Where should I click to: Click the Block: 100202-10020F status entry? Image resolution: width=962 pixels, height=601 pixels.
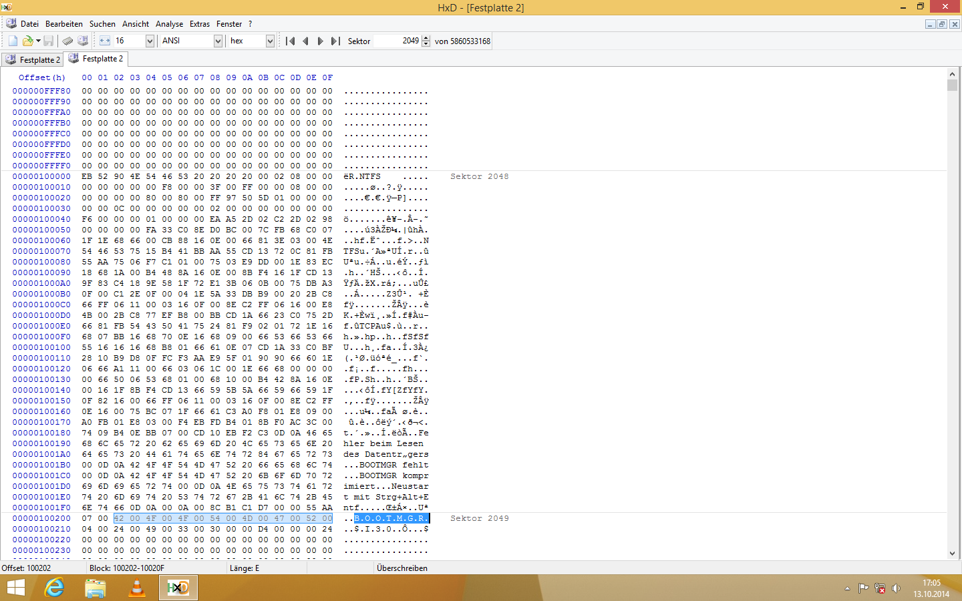(127, 568)
